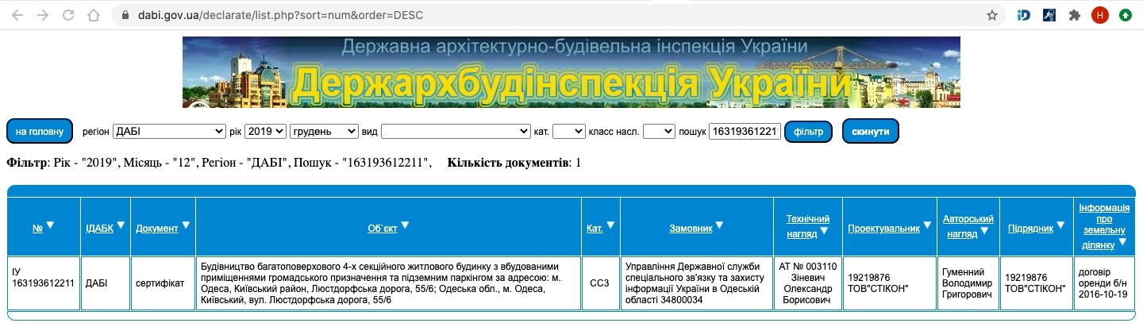Click the Документ column header link
1143x323 pixels.
(157, 228)
